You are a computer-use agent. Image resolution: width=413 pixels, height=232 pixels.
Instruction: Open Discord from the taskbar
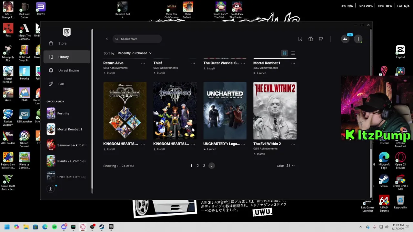(64, 227)
